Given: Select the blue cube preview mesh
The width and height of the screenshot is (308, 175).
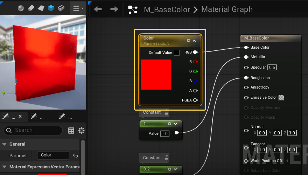Looking at the screenshot, I should (x=51, y=8).
